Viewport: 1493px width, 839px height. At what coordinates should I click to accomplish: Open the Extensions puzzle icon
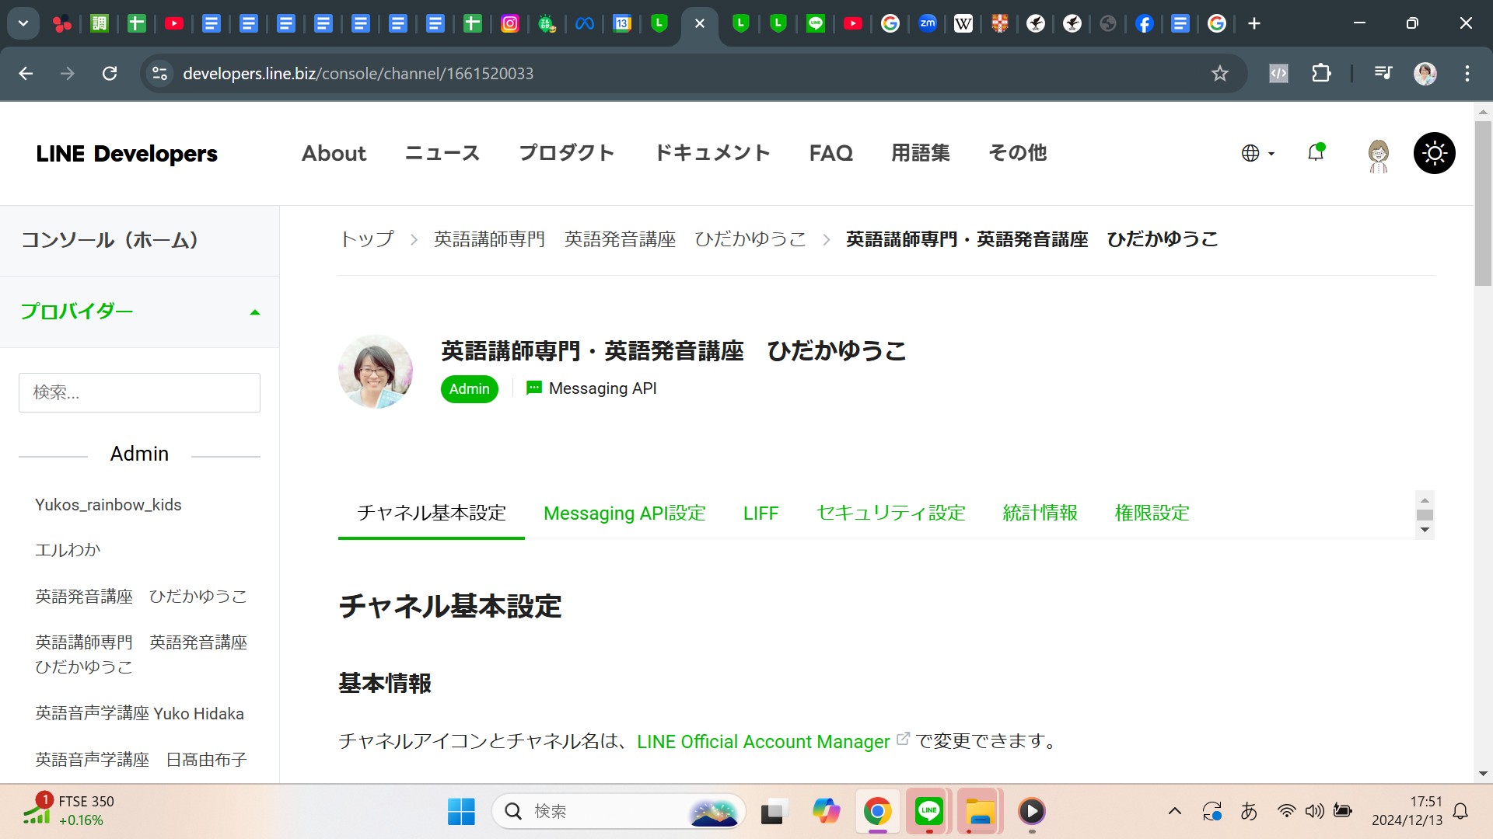(x=1321, y=73)
